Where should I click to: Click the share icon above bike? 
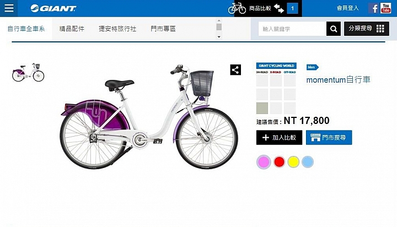235,70
